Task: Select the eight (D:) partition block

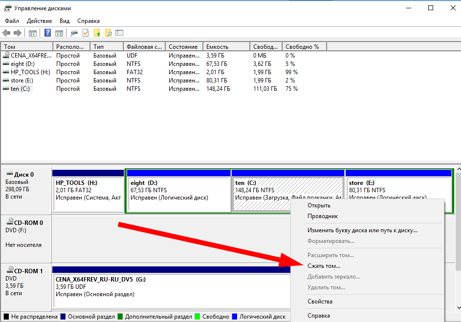Action: tap(179, 190)
